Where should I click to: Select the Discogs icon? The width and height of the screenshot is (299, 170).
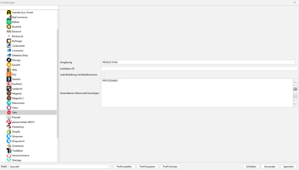tap(9, 60)
